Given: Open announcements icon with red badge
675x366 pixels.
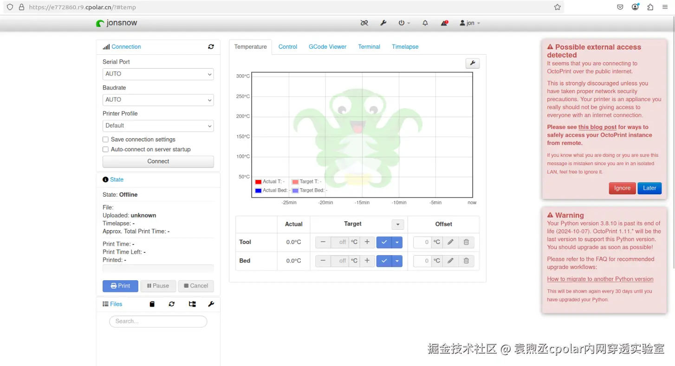Looking at the screenshot, I should [x=444, y=23].
